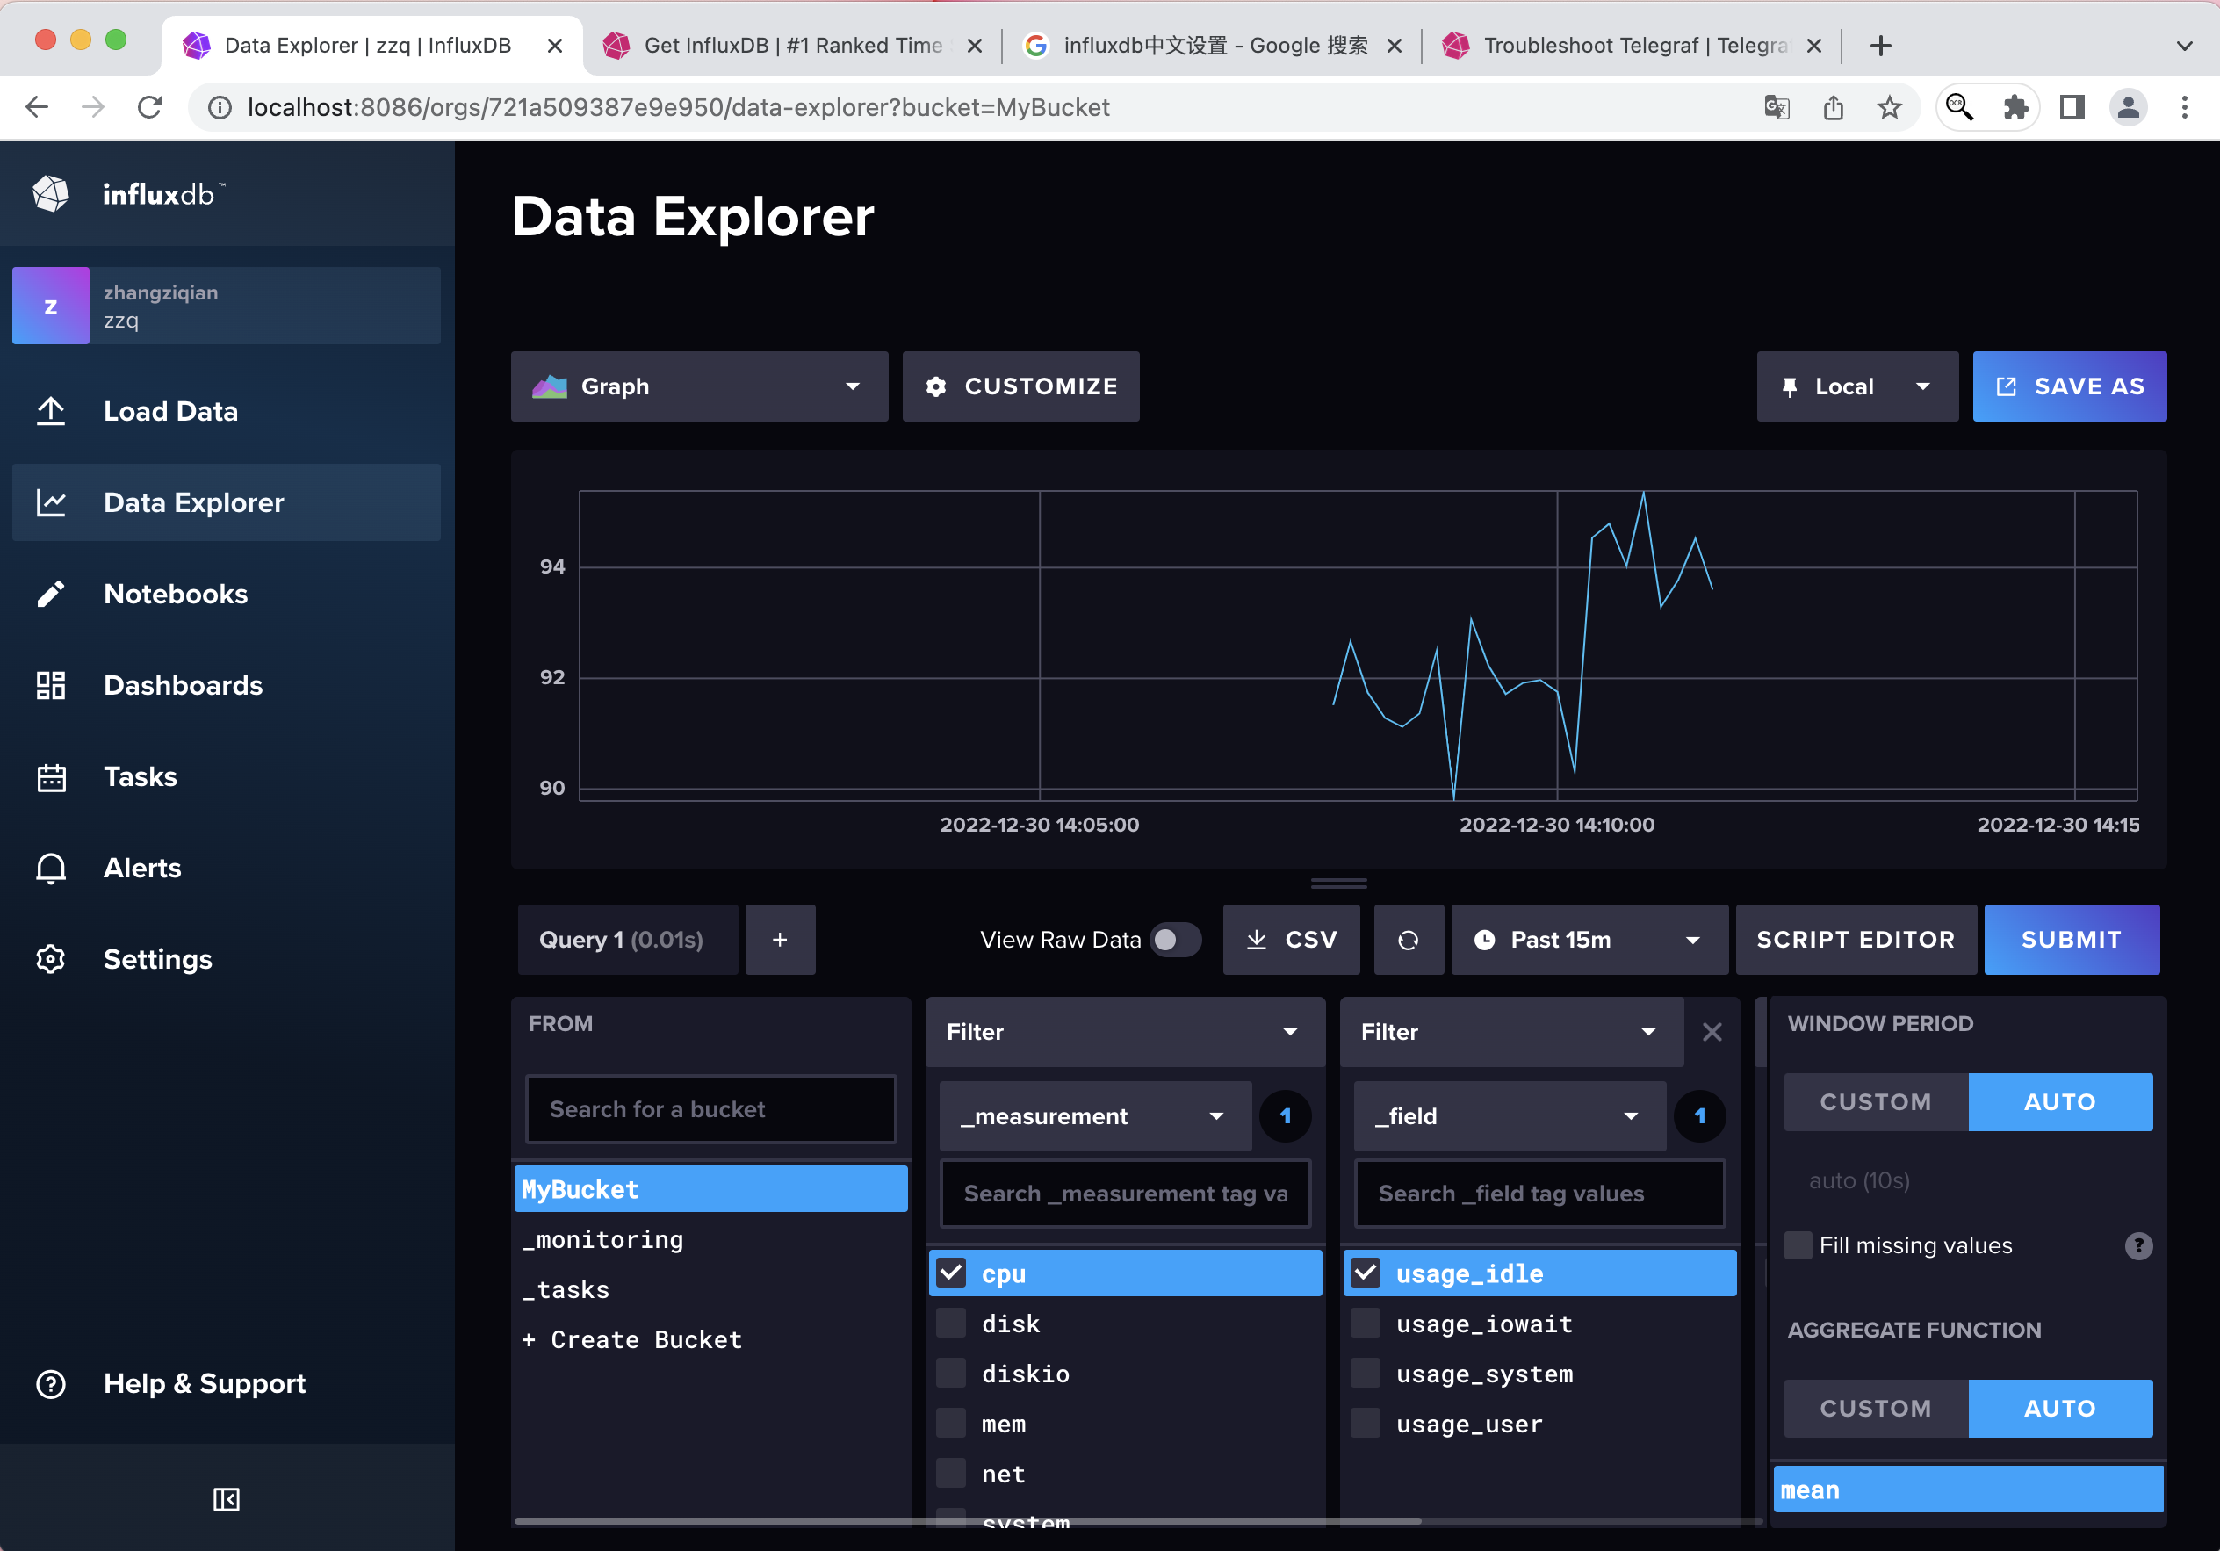Select Aggregate Function CUSTOM option
Image resolution: width=2220 pixels, height=1551 pixels.
tap(1876, 1408)
